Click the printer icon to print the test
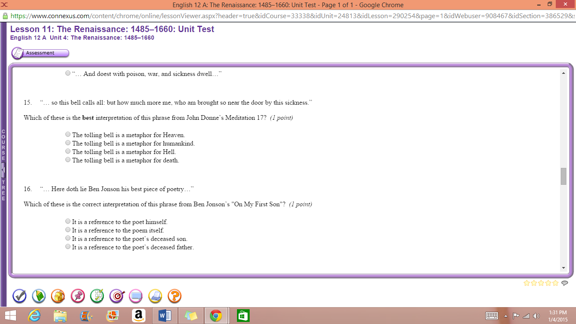The width and height of the screenshot is (576, 324). [x=155, y=296]
